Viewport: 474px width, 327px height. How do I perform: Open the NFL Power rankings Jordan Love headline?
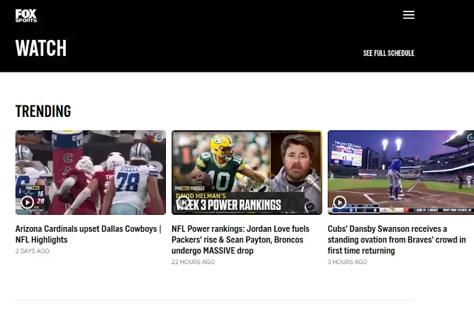click(240, 240)
